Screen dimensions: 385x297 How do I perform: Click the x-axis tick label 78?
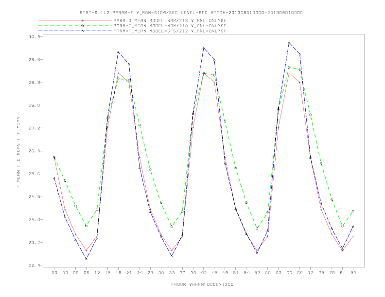pos(332,273)
